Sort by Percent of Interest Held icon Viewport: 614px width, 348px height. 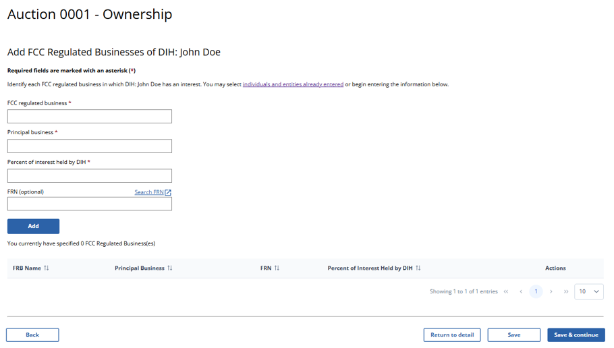(418, 268)
